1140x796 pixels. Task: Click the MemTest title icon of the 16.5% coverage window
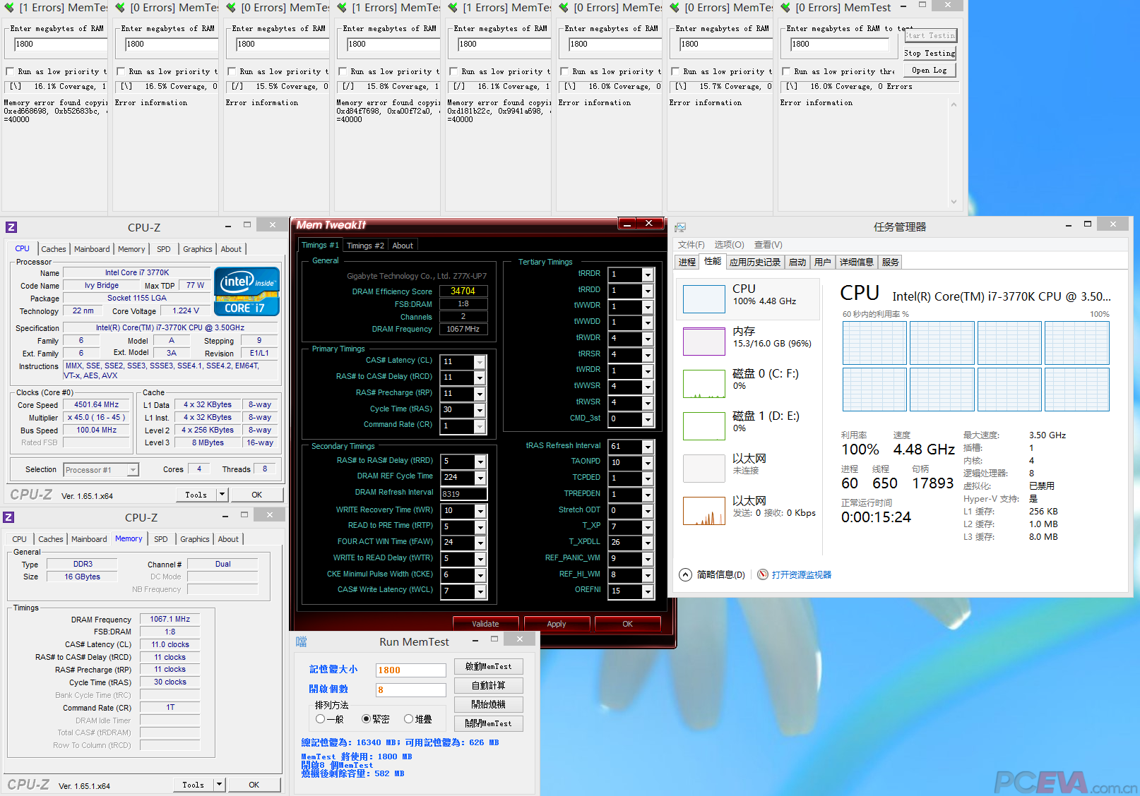tap(120, 8)
